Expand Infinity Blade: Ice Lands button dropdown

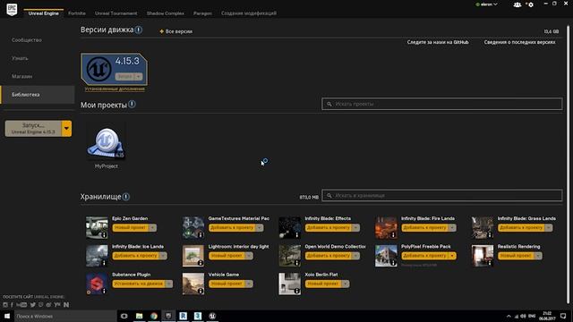pyautogui.click(x=163, y=256)
